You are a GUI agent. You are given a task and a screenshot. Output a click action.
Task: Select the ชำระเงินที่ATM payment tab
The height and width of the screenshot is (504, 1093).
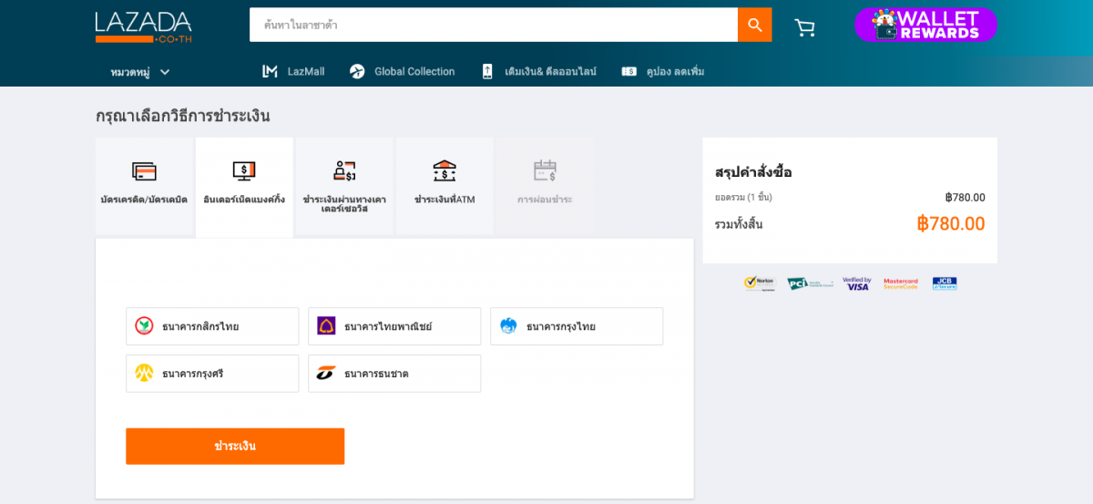(x=444, y=186)
